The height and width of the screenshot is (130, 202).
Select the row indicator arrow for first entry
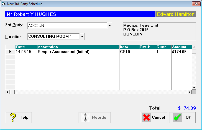10,52
